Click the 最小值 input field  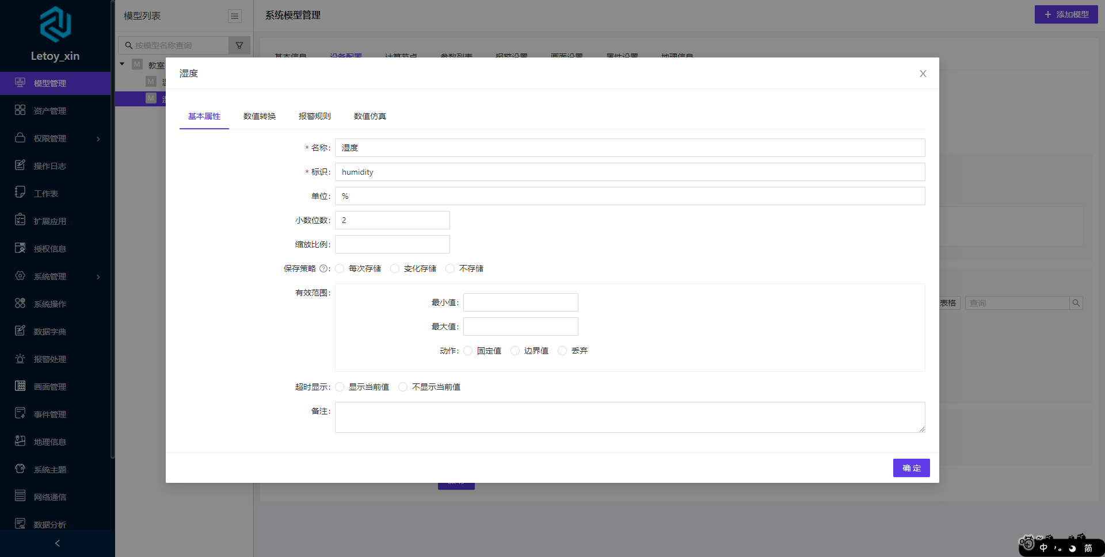(x=521, y=302)
